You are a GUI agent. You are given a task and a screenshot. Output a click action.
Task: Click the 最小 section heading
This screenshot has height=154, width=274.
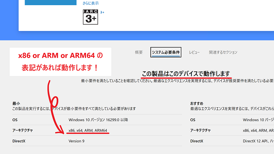point(16,103)
